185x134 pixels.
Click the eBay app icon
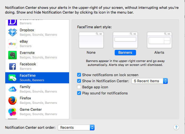[x=12, y=44]
